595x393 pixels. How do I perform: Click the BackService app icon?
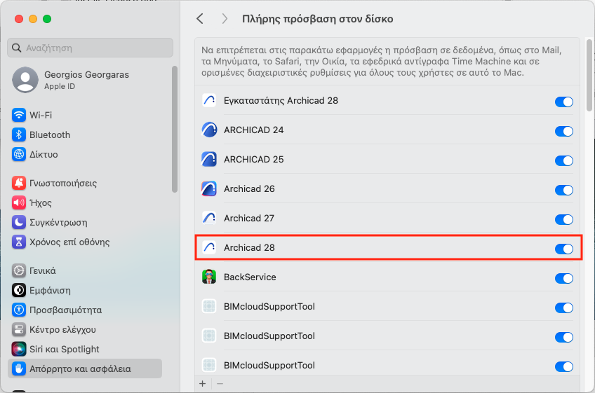coord(209,277)
